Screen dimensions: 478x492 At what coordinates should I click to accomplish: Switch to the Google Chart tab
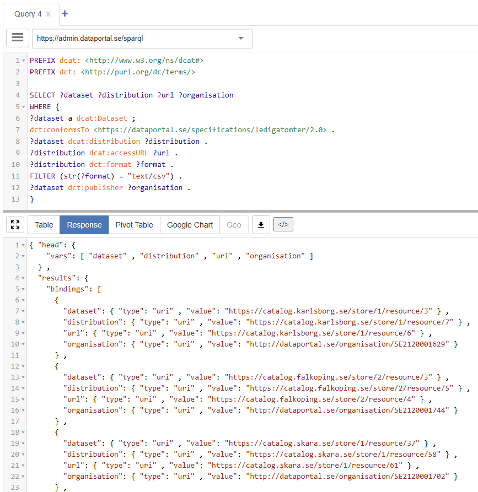point(189,224)
